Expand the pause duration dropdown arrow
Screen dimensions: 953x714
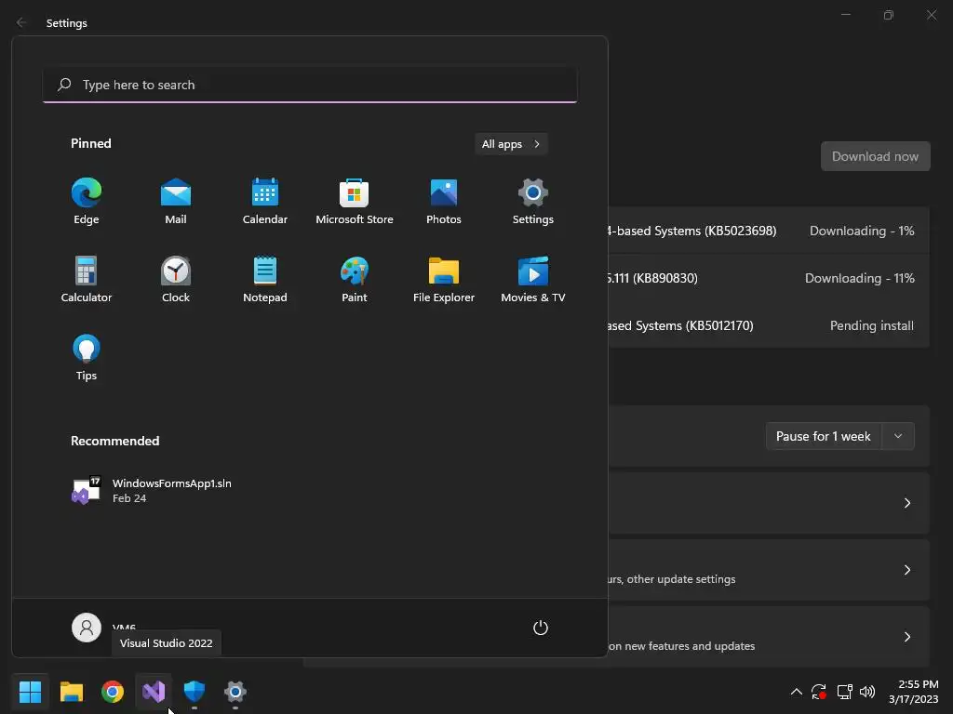point(898,436)
